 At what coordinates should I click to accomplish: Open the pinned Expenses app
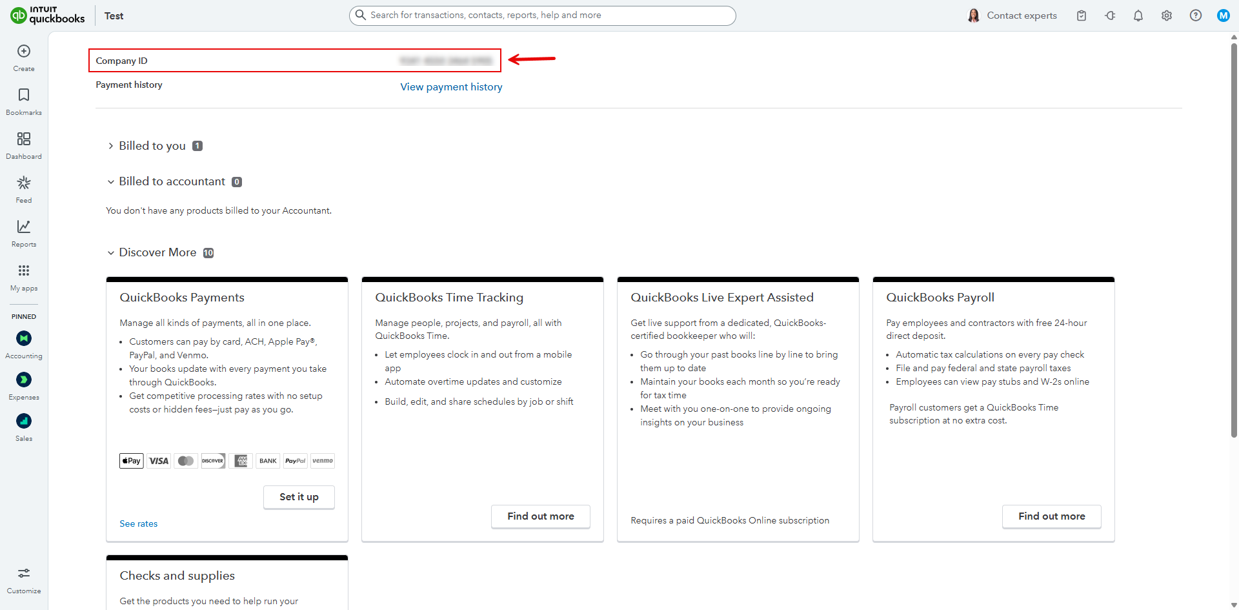coord(24,386)
